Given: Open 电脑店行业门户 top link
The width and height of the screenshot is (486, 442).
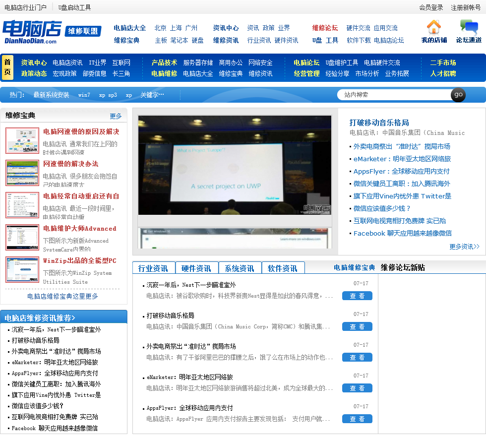Looking at the screenshot, I should tap(25, 7).
